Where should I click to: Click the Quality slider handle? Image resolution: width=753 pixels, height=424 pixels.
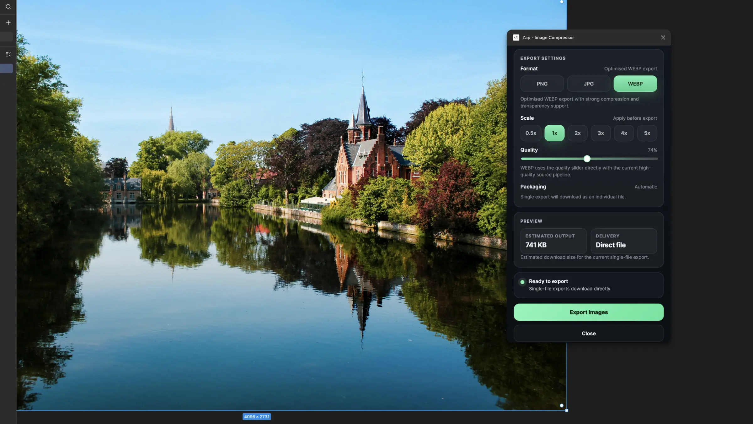(x=587, y=159)
